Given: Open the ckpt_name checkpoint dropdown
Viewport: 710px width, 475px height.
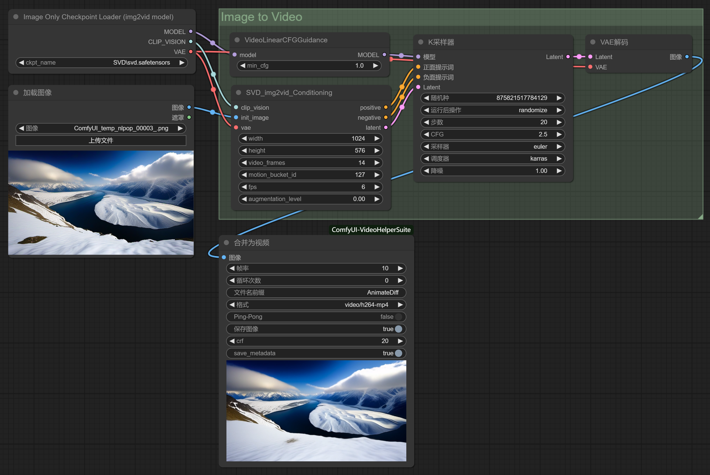Looking at the screenshot, I should (x=102, y=62).
